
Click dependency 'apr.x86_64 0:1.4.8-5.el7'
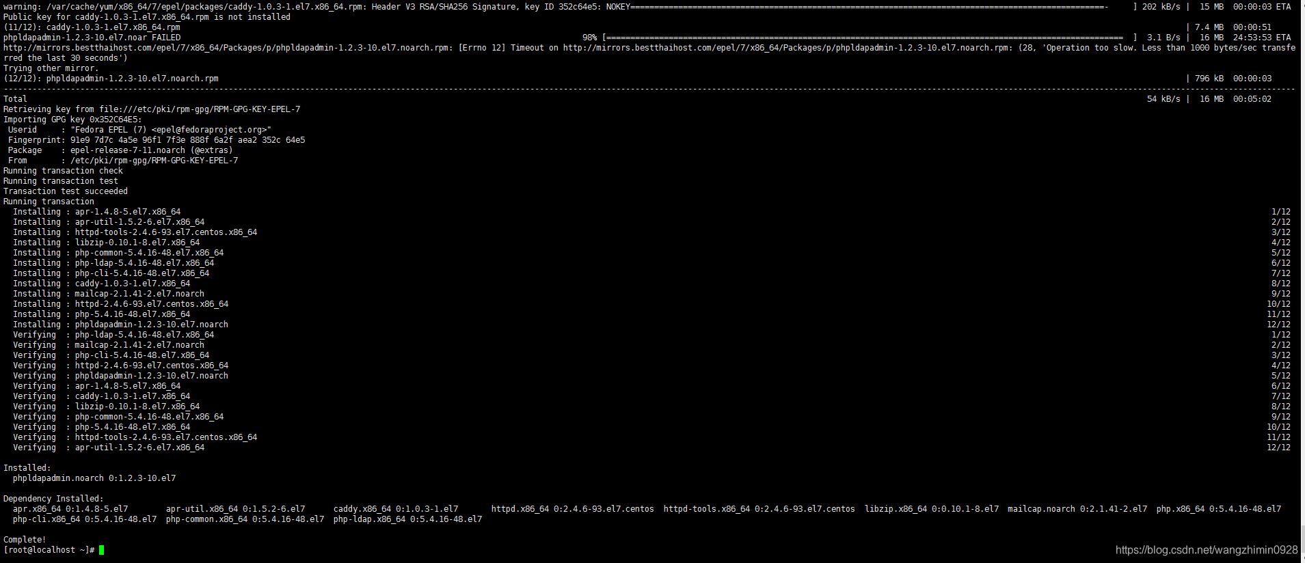tap(70, 509)
